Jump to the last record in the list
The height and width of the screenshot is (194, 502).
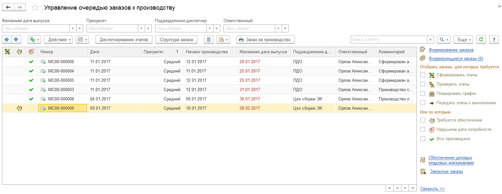[412, 188]
